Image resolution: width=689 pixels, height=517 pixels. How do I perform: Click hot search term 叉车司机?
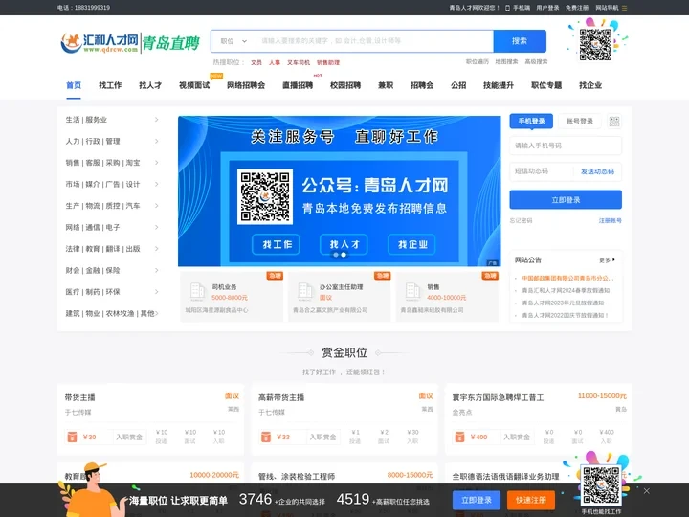[299, 62]
